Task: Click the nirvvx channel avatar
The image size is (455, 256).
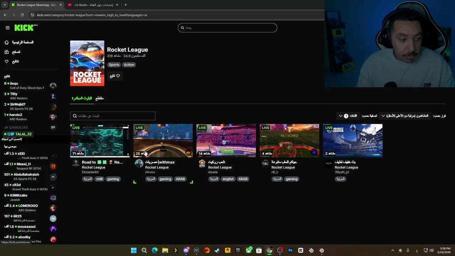Action: click(x=139, y=163)
